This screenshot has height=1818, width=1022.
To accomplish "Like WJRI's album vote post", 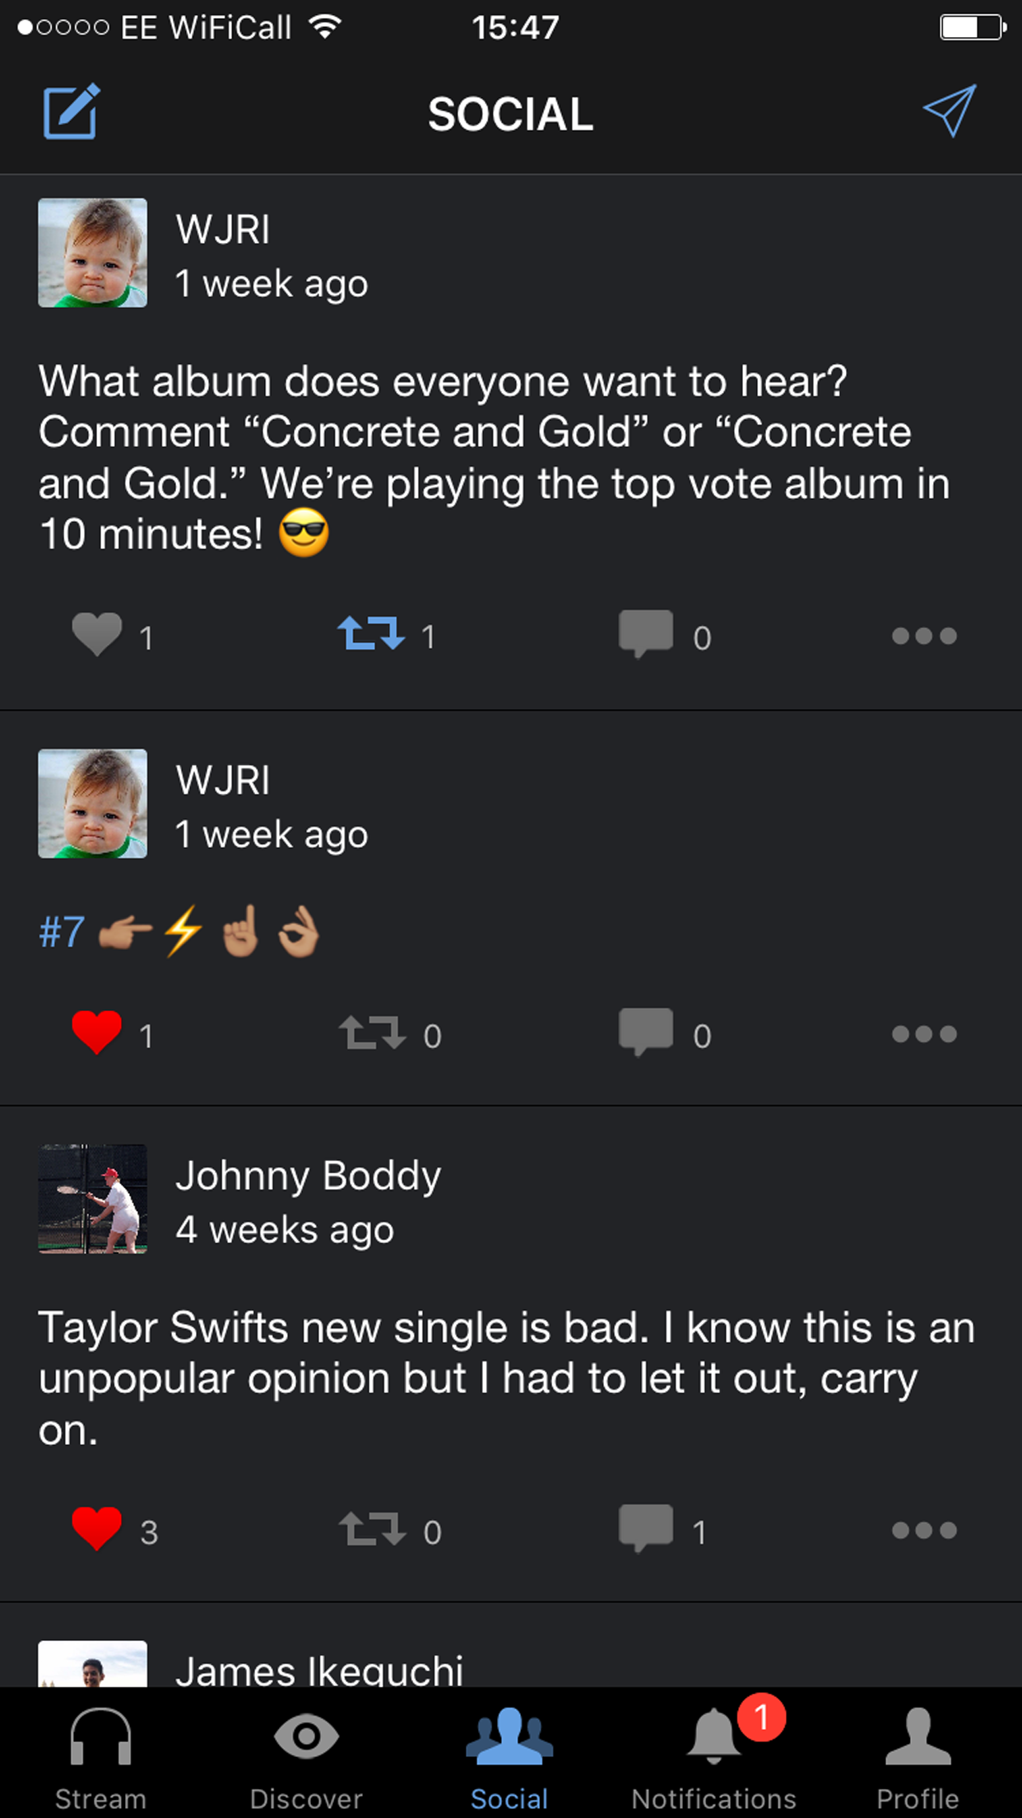I will tap(97, 635).
